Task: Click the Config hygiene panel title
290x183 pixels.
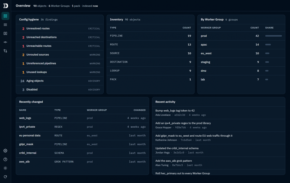Action: [x=29, y=19]
